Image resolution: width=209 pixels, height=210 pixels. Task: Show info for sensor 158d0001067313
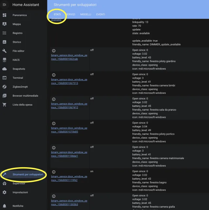click(54, 75)
